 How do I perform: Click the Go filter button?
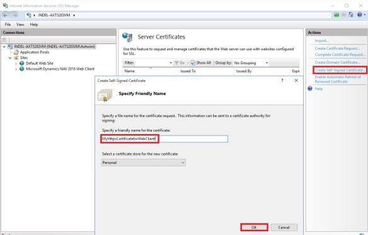click(x=180, y=62)
